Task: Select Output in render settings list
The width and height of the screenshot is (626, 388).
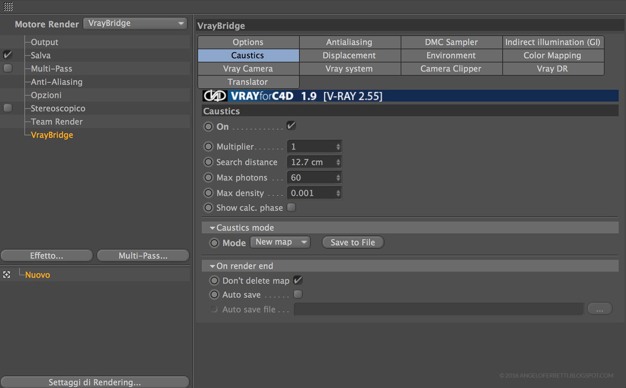Action: pyautogui.click(x=44, y=42)
